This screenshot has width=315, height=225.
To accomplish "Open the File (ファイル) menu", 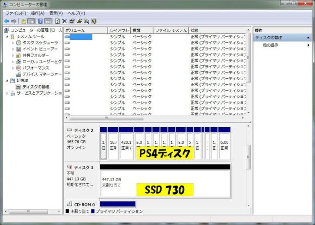I will coord(15,13).
